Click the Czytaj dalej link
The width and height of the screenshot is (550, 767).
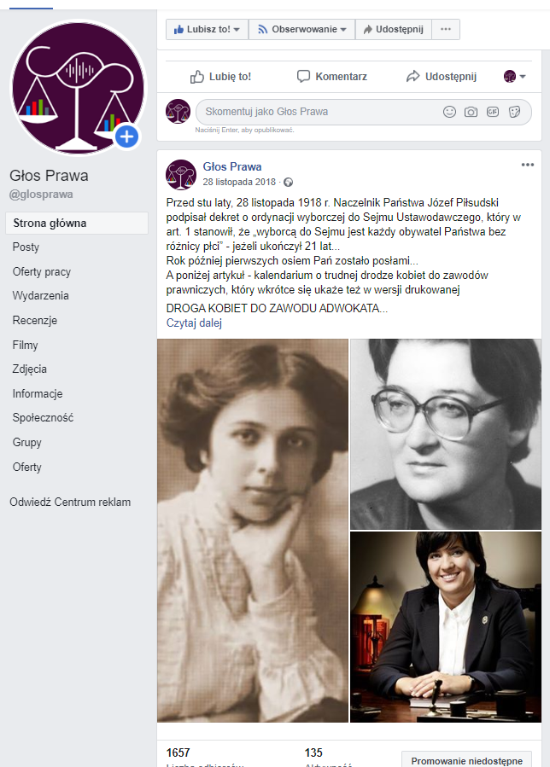click(194, 322)
